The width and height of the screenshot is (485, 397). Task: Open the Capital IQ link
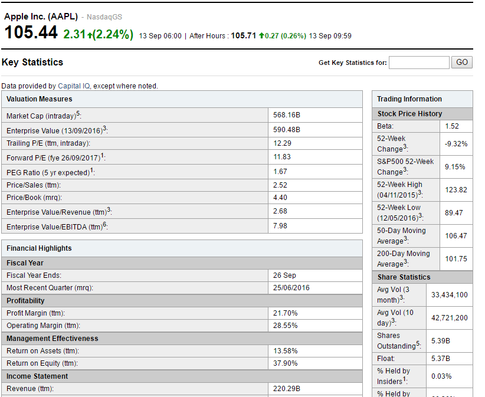(74, 86)
